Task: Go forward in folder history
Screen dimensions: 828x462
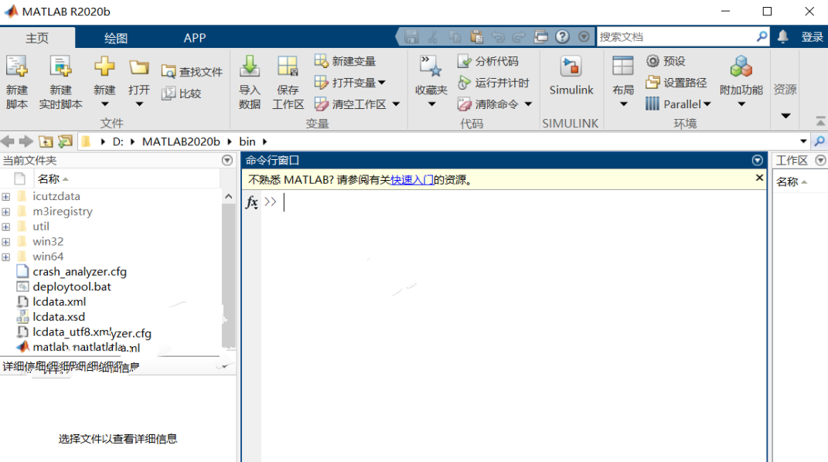Action: click(x=26, y=141)
